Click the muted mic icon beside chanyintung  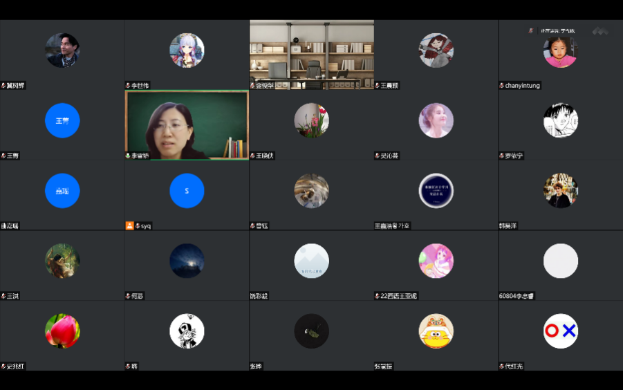click(x=501, y=86)
